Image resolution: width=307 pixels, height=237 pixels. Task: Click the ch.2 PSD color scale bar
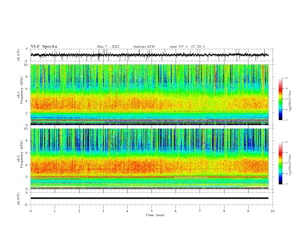coord(280,163)
